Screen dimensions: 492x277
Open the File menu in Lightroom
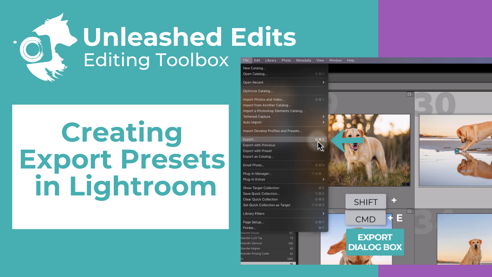(x=246, y=60)
